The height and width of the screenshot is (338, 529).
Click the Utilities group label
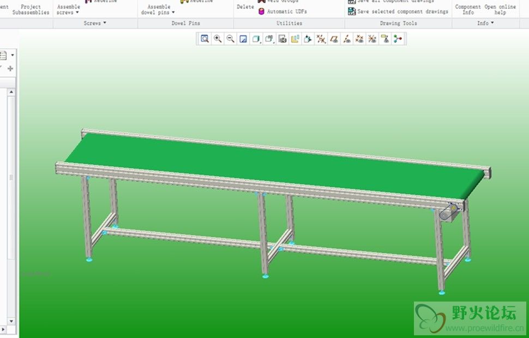(289, 23)
